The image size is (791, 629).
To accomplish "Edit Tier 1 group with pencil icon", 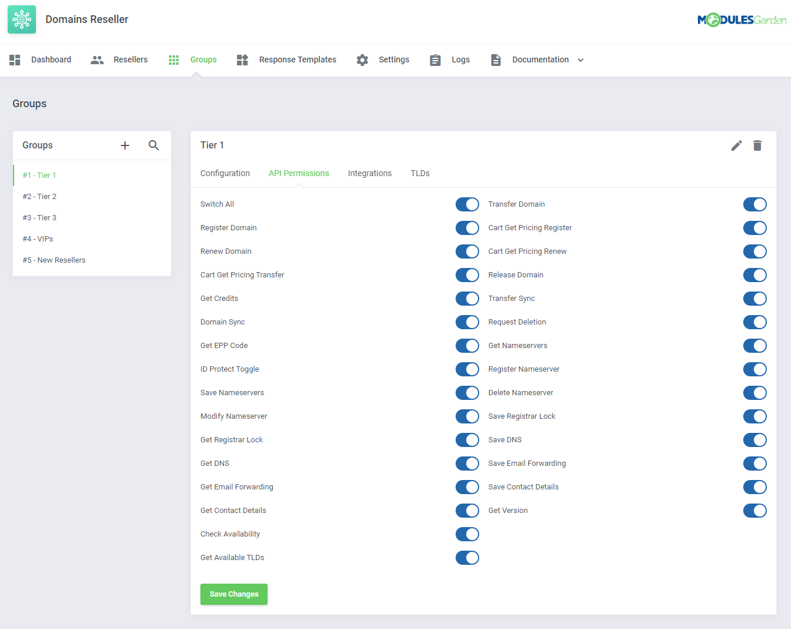I will point(737,145).
